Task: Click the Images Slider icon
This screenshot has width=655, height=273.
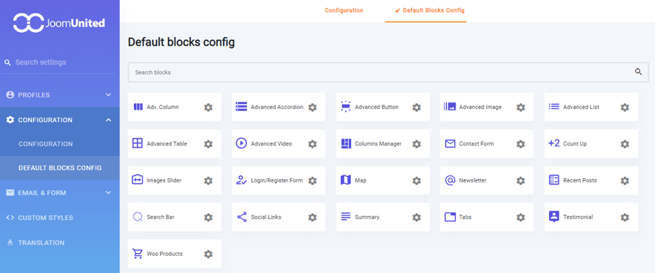Action: (137, 180)
